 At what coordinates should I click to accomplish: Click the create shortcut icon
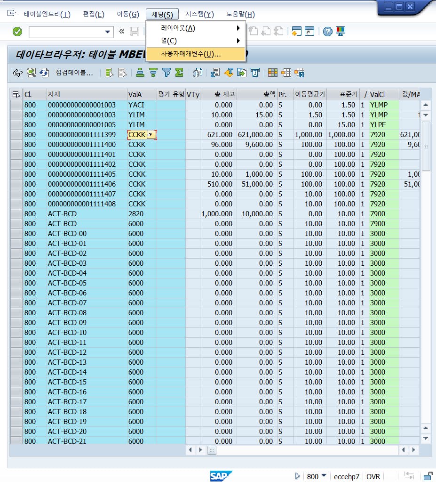coord(309,32)
